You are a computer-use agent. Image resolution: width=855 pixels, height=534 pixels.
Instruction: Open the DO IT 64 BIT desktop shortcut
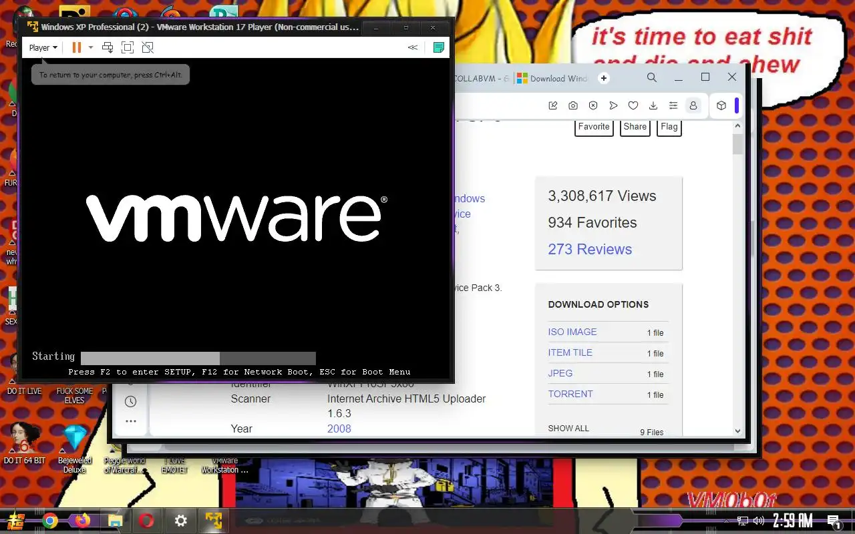point(25,444)
